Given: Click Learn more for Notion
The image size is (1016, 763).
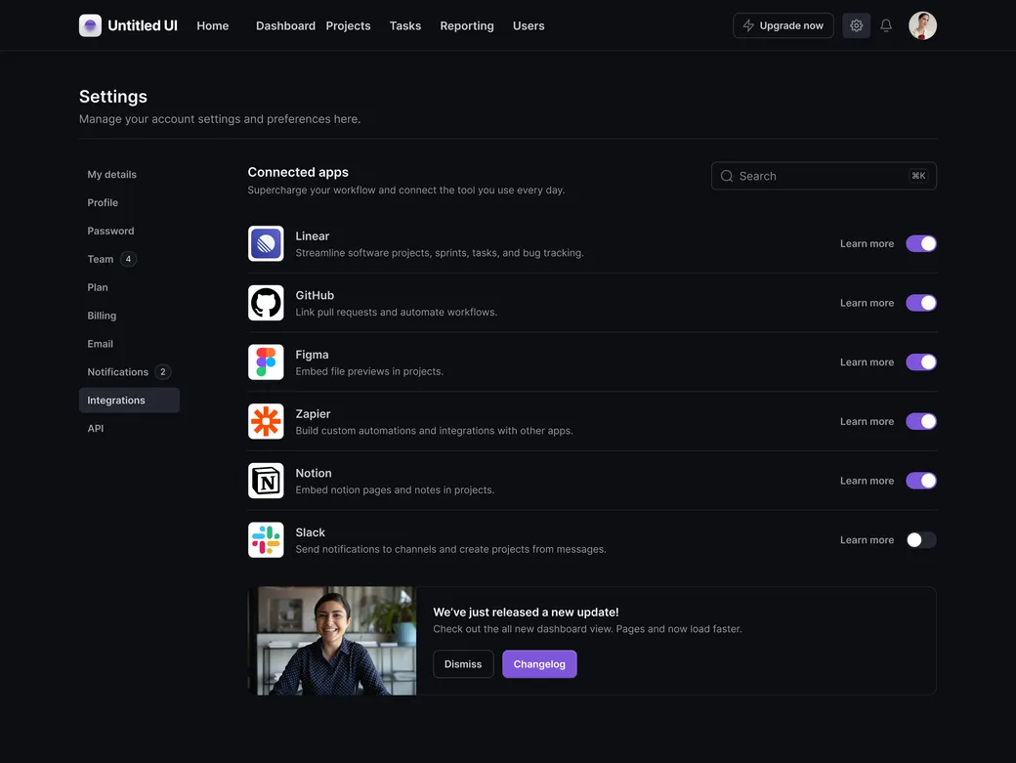Looking at the screenshot, I should pos(867,481).
